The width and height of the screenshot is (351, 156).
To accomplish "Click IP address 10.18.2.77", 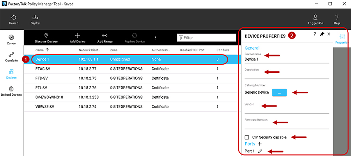I will click(x=87, y=69).
